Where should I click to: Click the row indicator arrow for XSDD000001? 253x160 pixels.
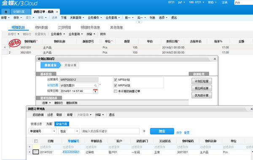(x=30, y=152)
